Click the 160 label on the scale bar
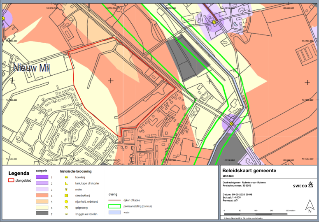Viewport: 319px width, 222px height. pos(256,210)
